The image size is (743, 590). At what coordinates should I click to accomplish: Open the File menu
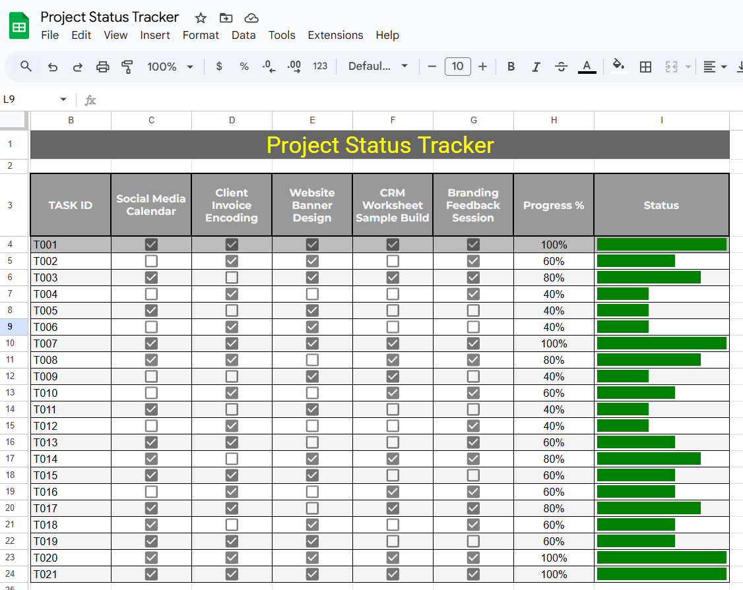coord(49,36)
